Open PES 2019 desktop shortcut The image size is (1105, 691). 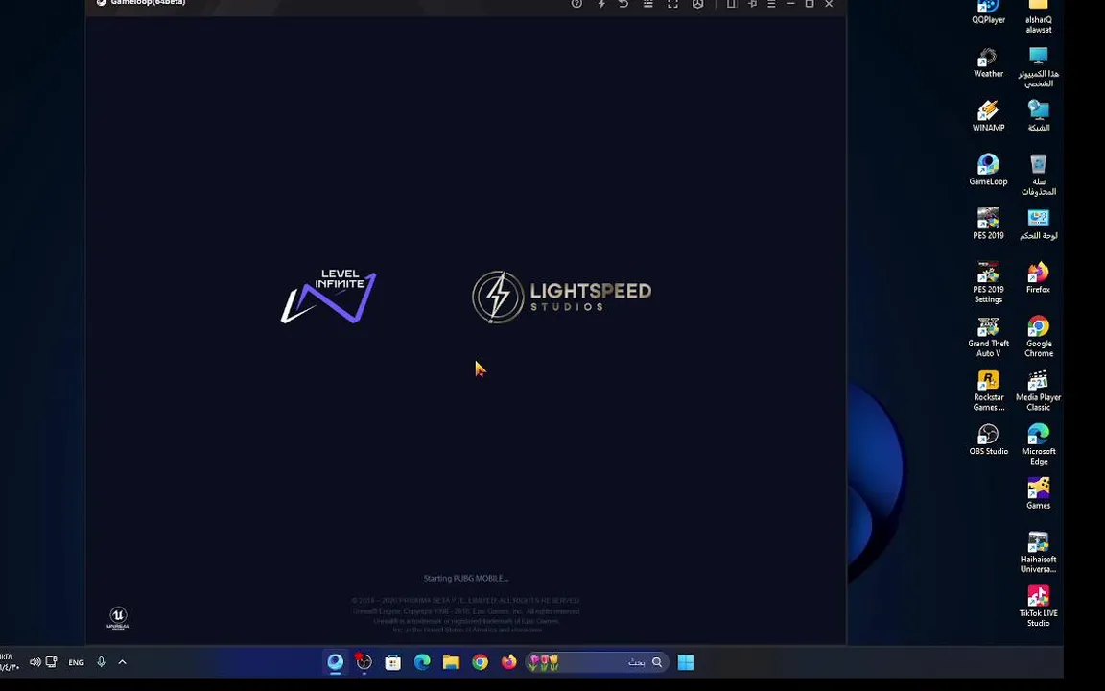click(x=988, y=224)
